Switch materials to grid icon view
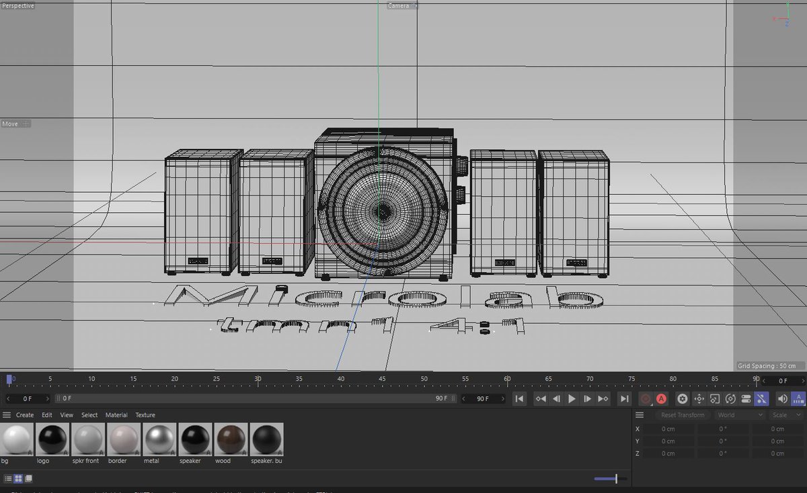The height and width of the screenshot is (493, 807). [x=18, y=479]
